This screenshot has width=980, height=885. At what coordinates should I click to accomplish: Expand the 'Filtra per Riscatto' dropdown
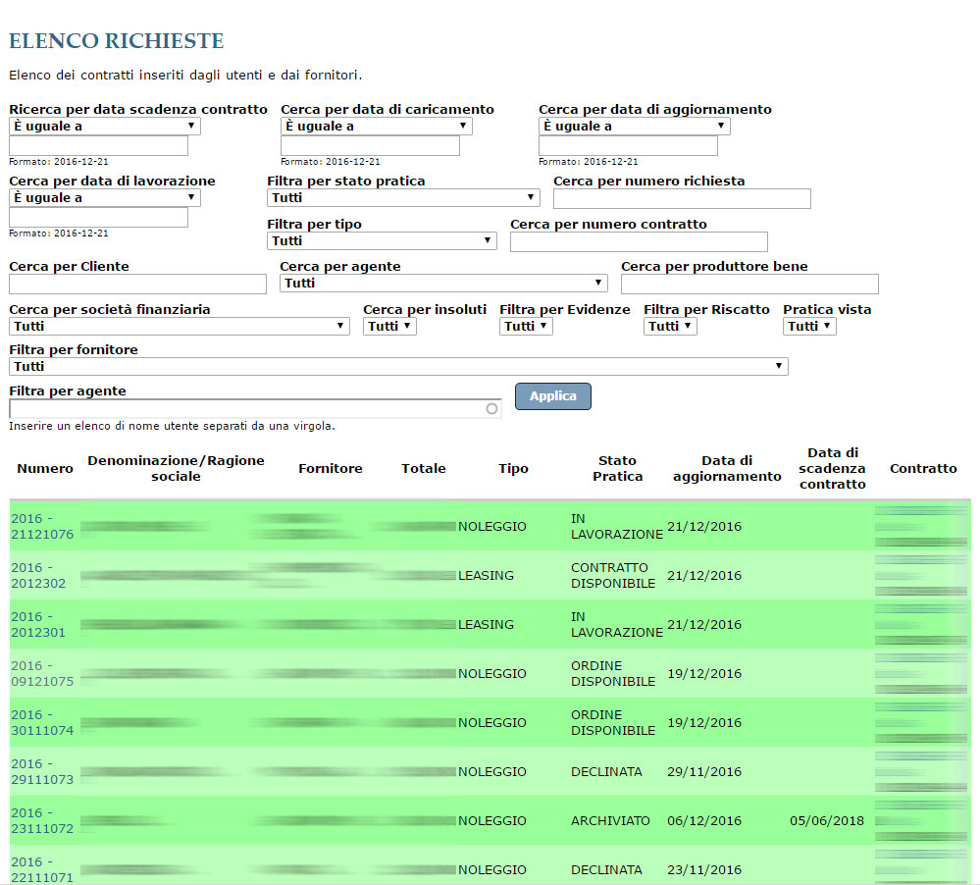670,327
